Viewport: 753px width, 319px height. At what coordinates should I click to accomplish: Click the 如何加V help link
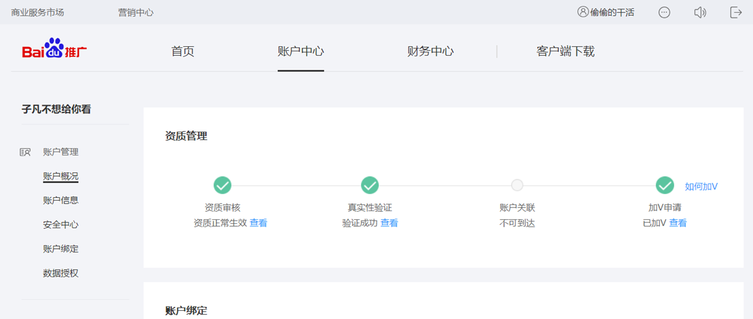(x=702, y=186)
